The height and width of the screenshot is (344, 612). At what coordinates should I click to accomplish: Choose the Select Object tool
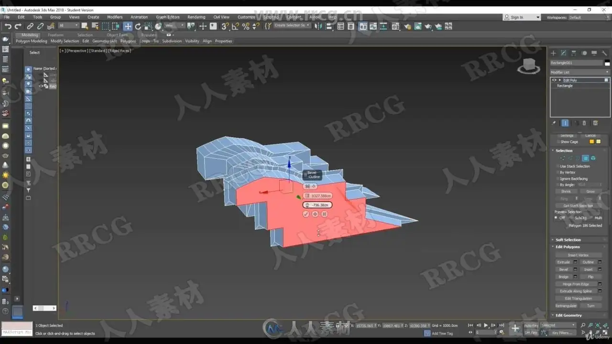[85, 26]
